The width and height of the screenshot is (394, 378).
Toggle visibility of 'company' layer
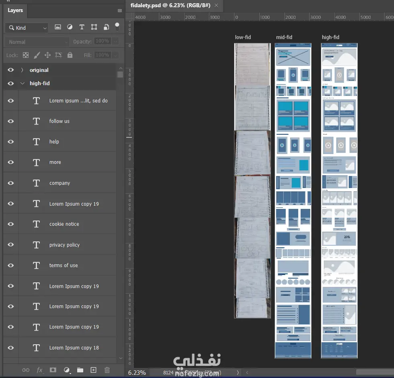click(10, 183)
